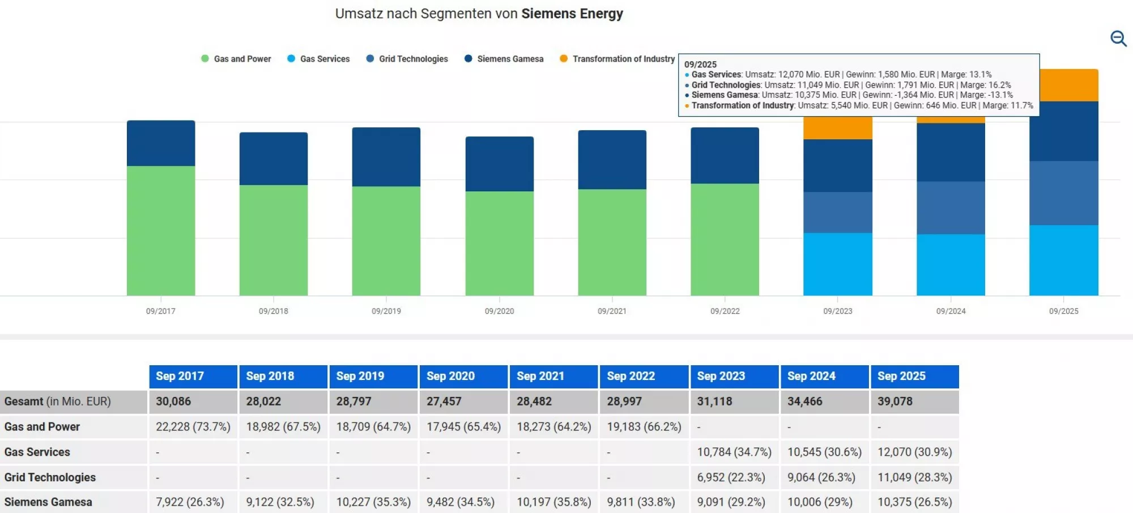Click the Sep 2025 column header

[915, 377]
